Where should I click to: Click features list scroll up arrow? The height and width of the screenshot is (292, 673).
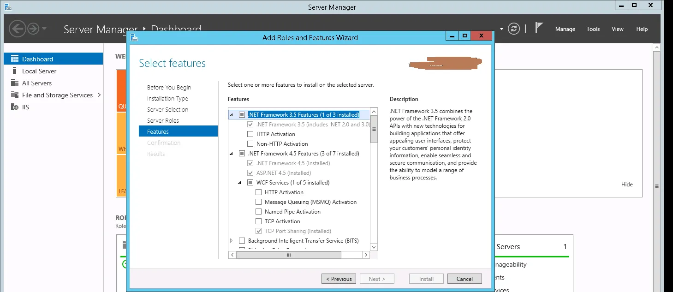(374, 112)
